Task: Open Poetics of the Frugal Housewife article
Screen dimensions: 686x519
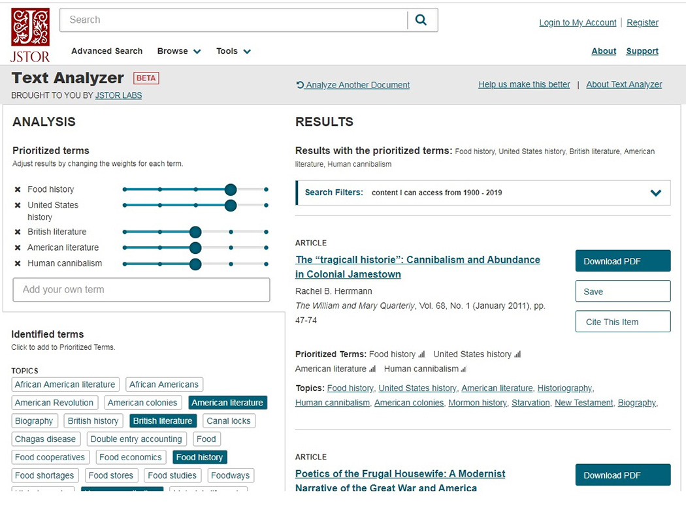Action: pos(400,480)
